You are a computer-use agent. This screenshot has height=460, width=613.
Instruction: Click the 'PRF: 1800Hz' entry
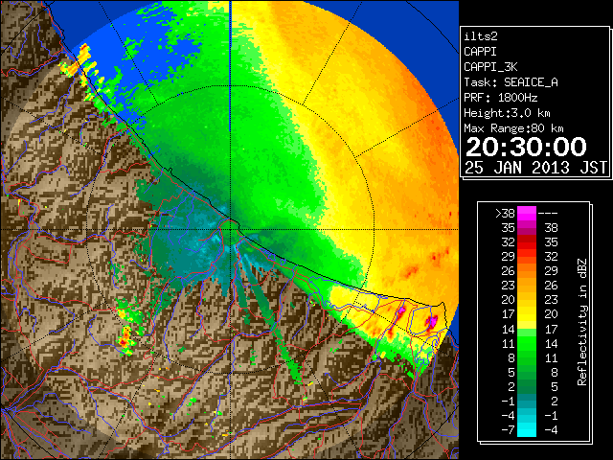501,98
